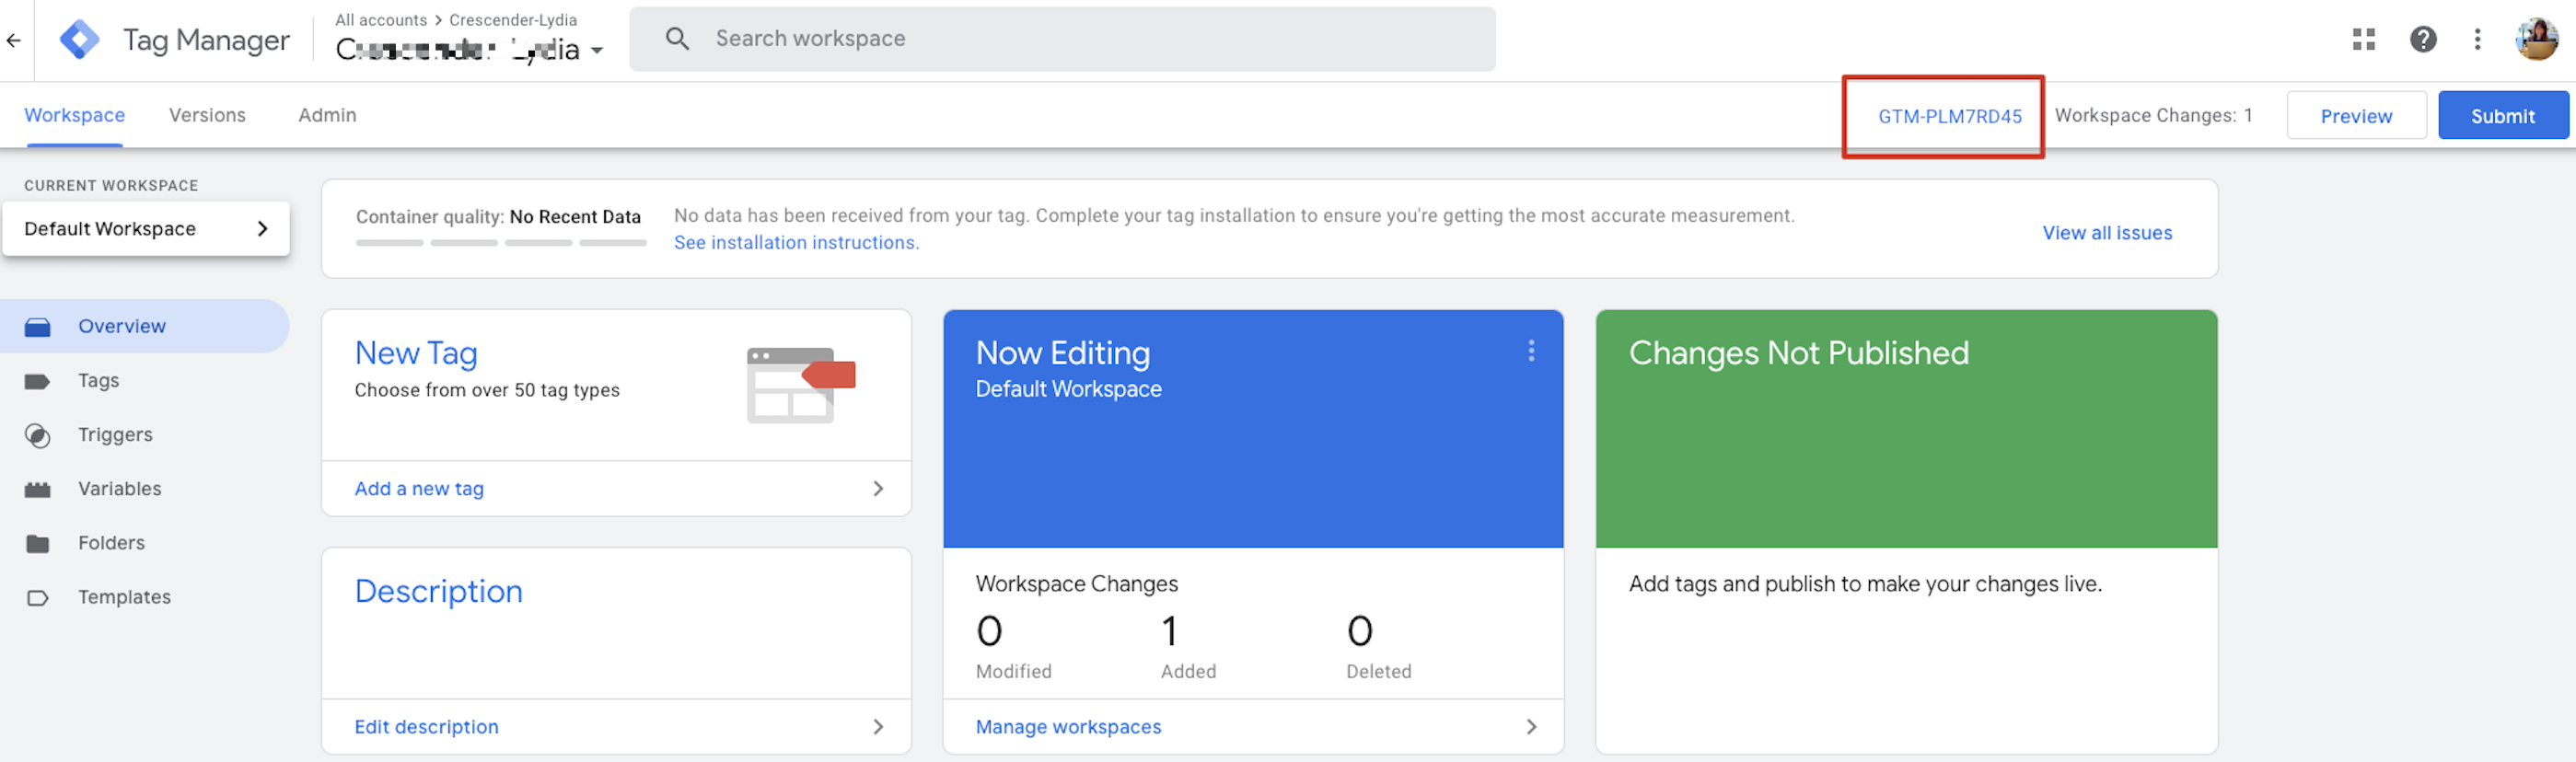Switch to the Admin tab
This screenshot has width=2576, height=762.
tap(327, 115)
